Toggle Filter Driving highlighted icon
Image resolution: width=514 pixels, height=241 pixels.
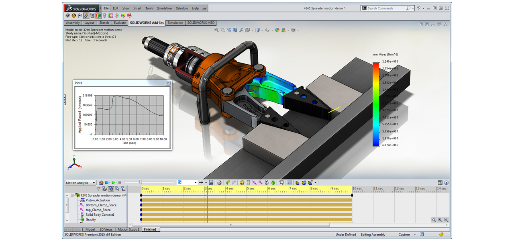(x=111, y=188)
